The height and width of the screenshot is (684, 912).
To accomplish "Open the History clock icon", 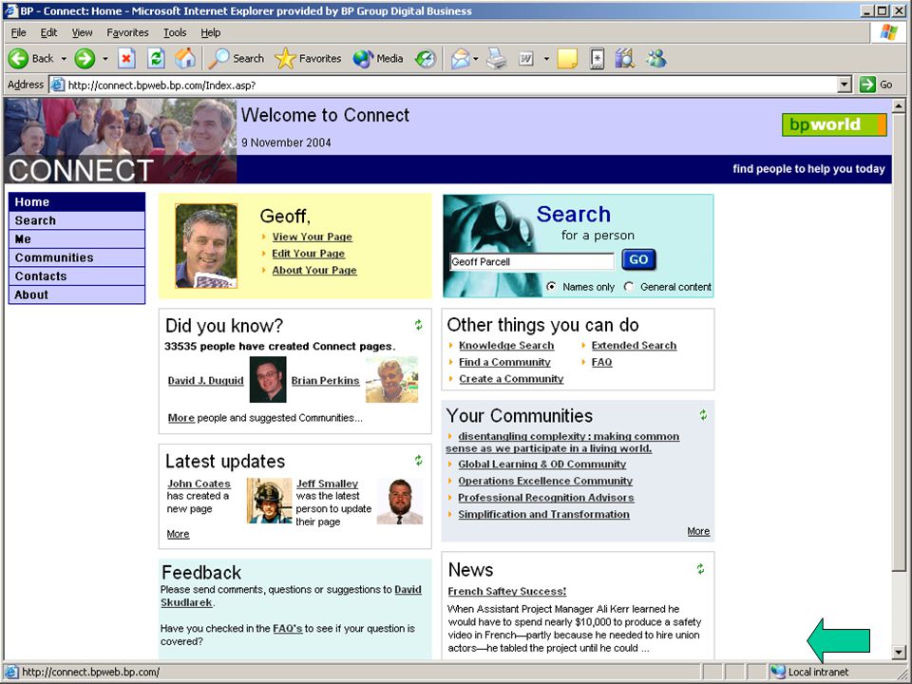I will 426,58.
